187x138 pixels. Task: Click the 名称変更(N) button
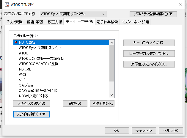tap(102, 103)
